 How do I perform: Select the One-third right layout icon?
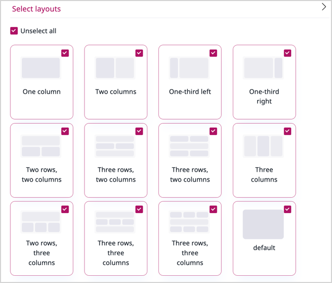tap(264, 68)
